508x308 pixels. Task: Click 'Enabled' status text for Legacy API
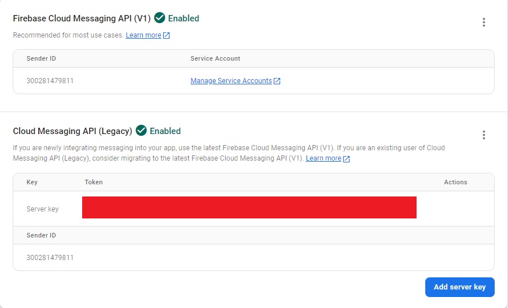coord(165,131)
